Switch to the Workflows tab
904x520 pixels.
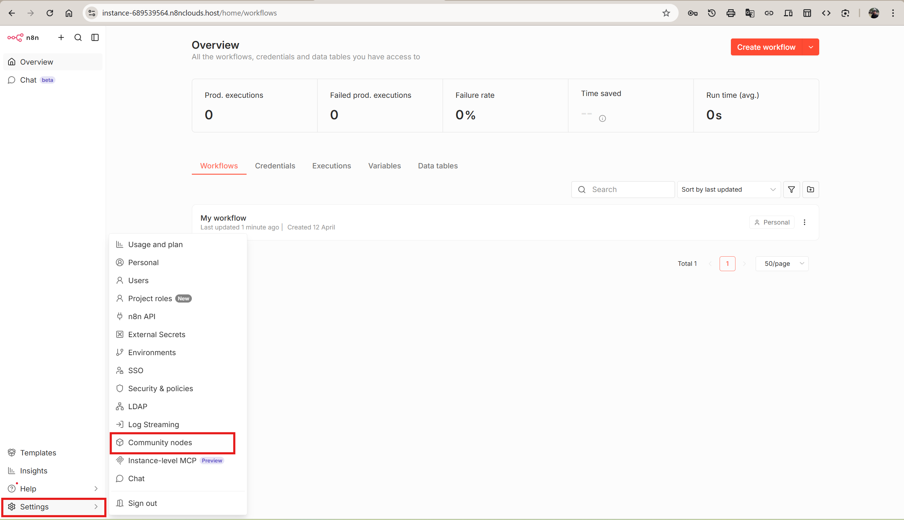tap(219, 166)
